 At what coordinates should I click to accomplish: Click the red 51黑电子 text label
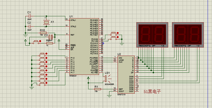(152, 92)
